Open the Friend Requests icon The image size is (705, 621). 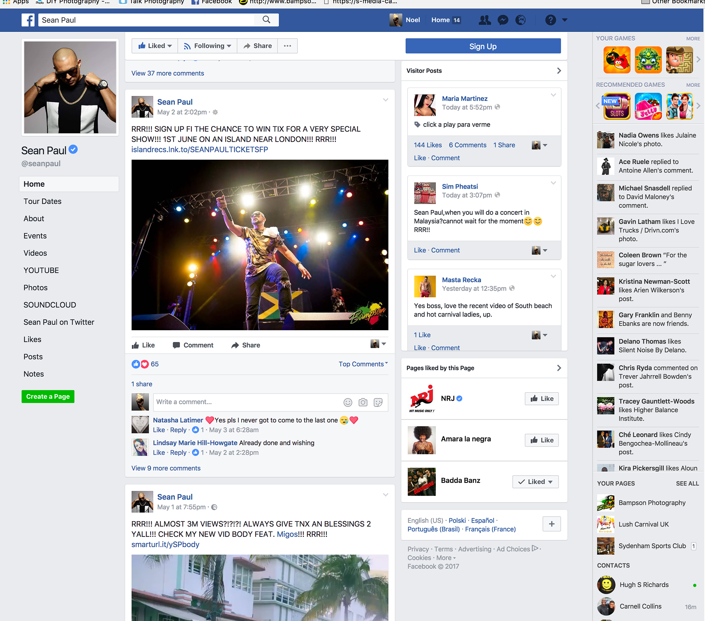point(485,20)
